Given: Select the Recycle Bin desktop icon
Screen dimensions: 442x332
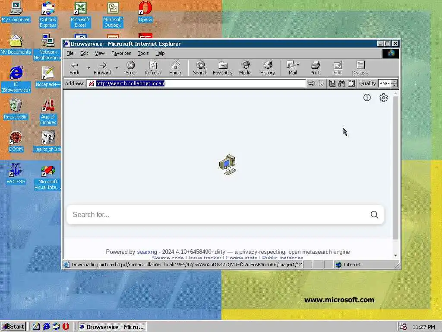Looking at the screenshot, I should pyautogui.click(x=16, y=109).
